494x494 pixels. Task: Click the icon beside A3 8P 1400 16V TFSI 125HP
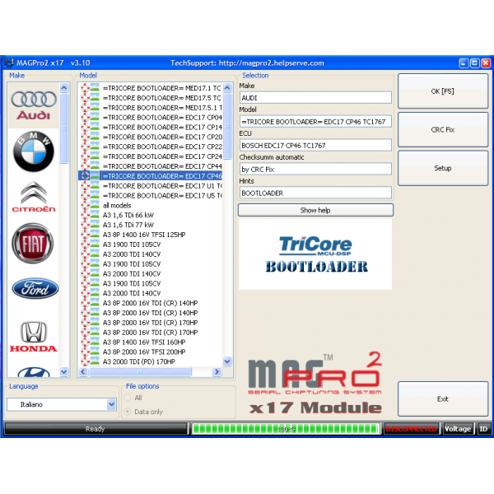(x=85, y=235)
